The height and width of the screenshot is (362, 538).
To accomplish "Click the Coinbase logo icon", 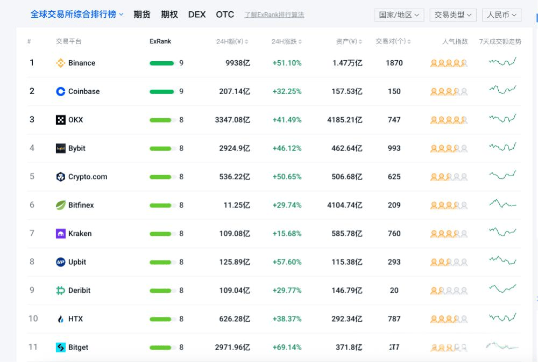I will [61, 91].
